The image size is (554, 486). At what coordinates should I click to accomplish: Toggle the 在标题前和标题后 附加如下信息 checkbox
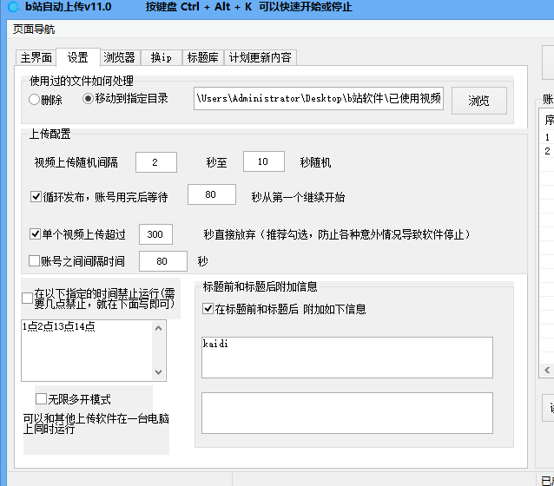click(x=208, y=309)
